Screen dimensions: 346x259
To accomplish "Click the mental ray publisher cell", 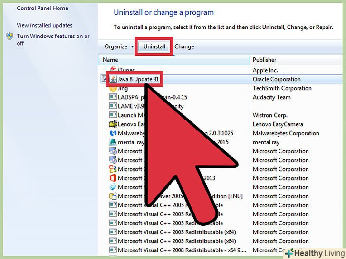I will click(x=266, y=142).
